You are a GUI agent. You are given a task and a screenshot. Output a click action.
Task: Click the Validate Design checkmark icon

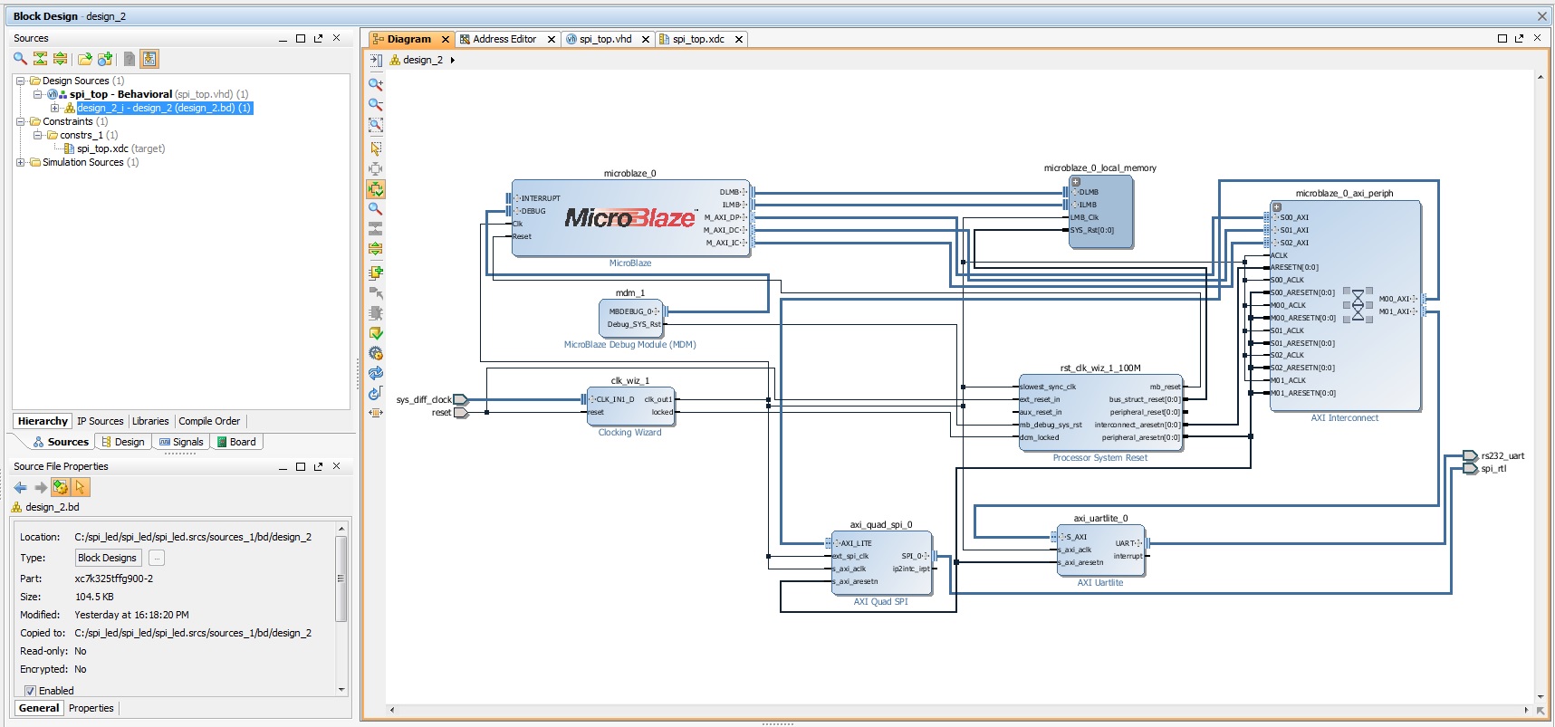click(x=376, y=333)
